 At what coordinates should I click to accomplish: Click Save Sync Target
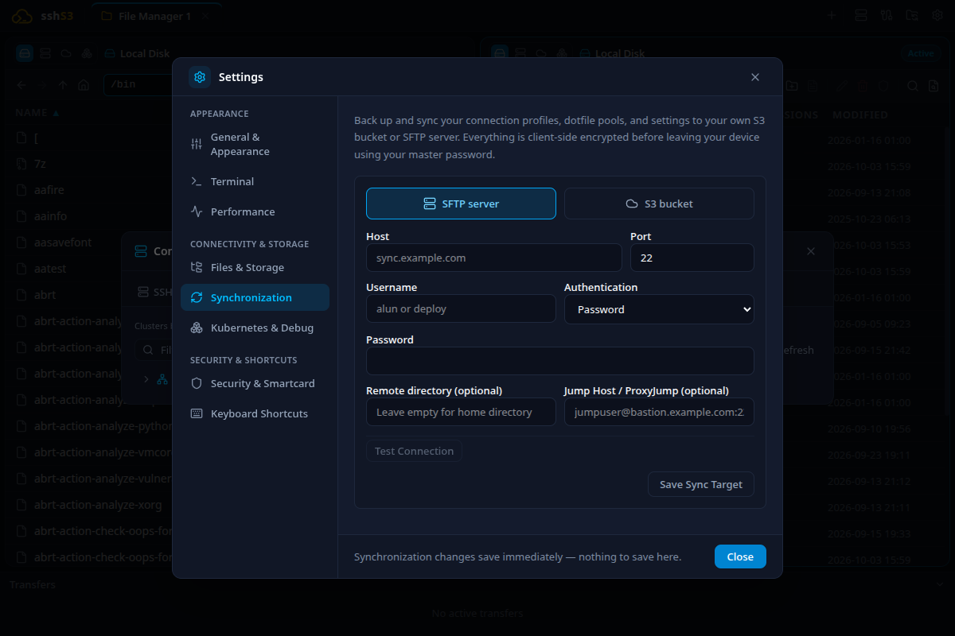tap(701, 484)
